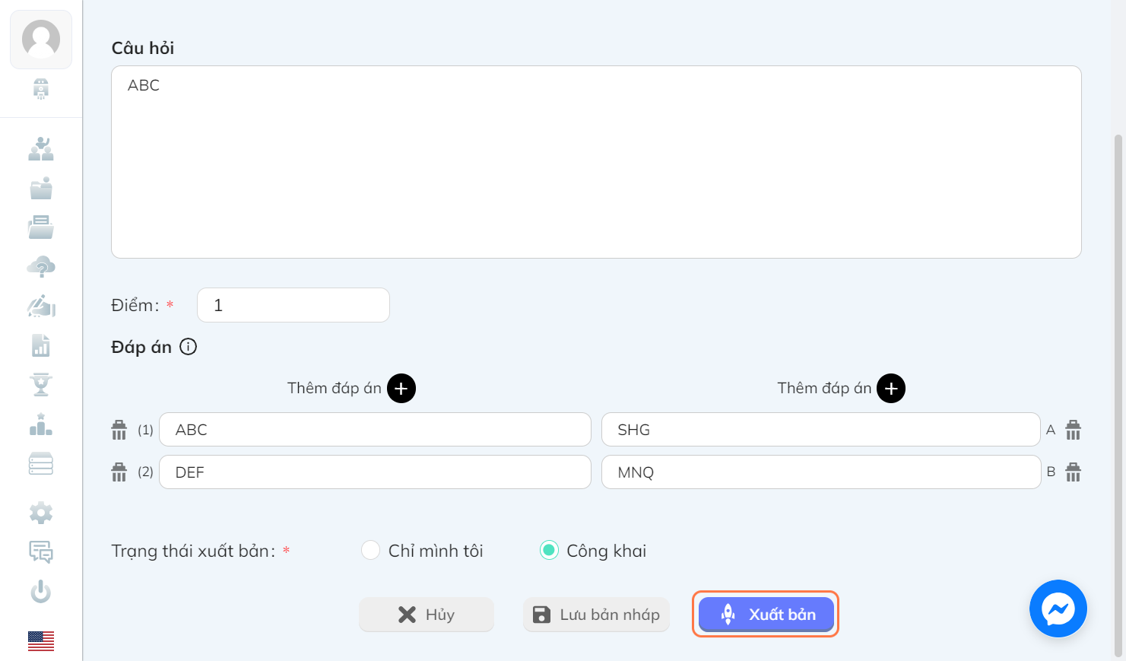Open the cloud question bank icon
Viewport: 1126px width, 661px height.
point(41,266)
